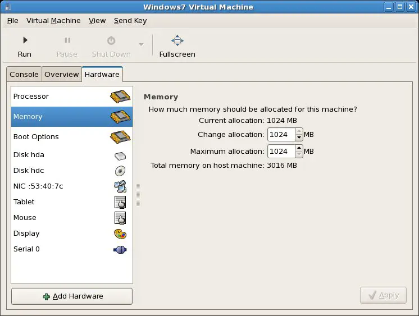This screenshot has width=419, height=316.
Task: Select the Processor chip icon
Action: point(120,97)
